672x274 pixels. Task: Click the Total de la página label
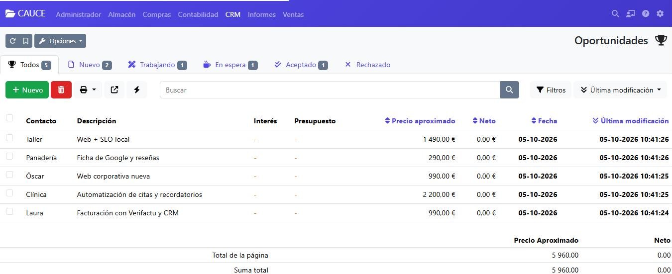coord(240,255)
